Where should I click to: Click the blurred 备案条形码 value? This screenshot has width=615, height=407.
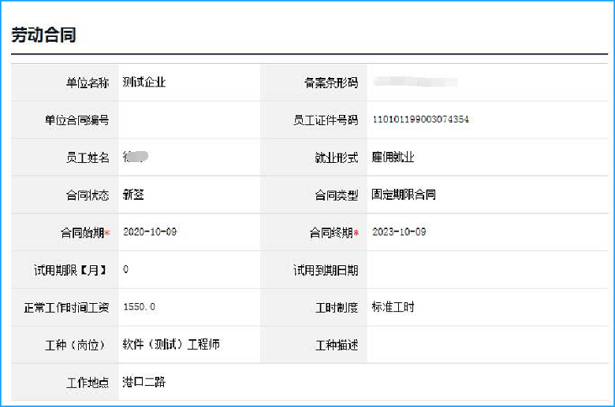(x=415, y=81)
